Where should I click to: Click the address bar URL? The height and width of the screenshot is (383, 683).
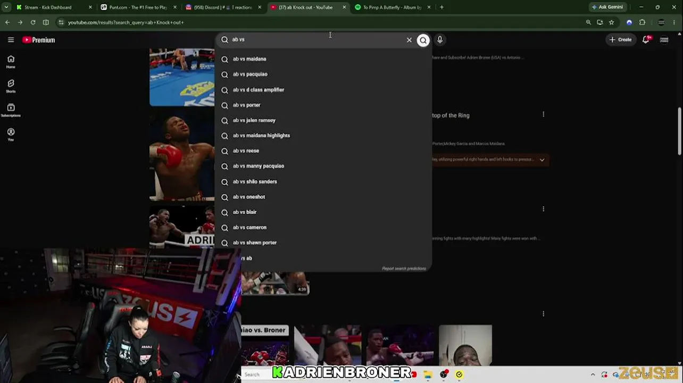(126, 22)
